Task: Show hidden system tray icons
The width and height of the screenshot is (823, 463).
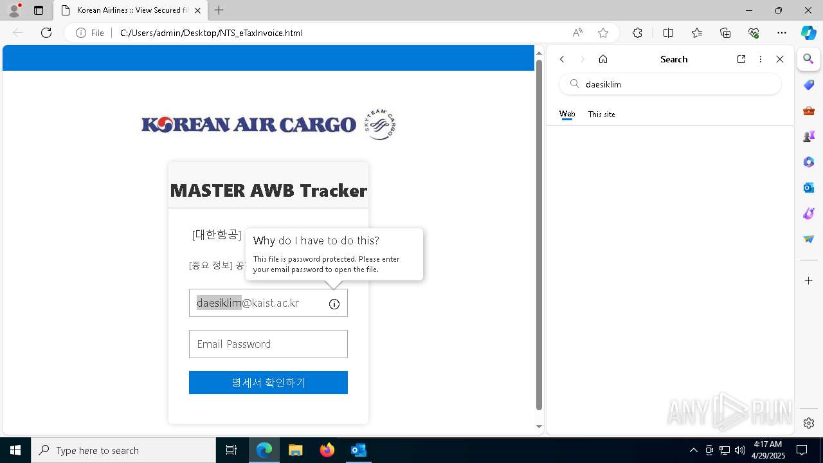Action: 693,450
